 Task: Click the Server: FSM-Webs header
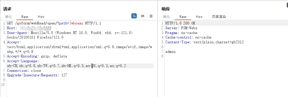point(181,28)
